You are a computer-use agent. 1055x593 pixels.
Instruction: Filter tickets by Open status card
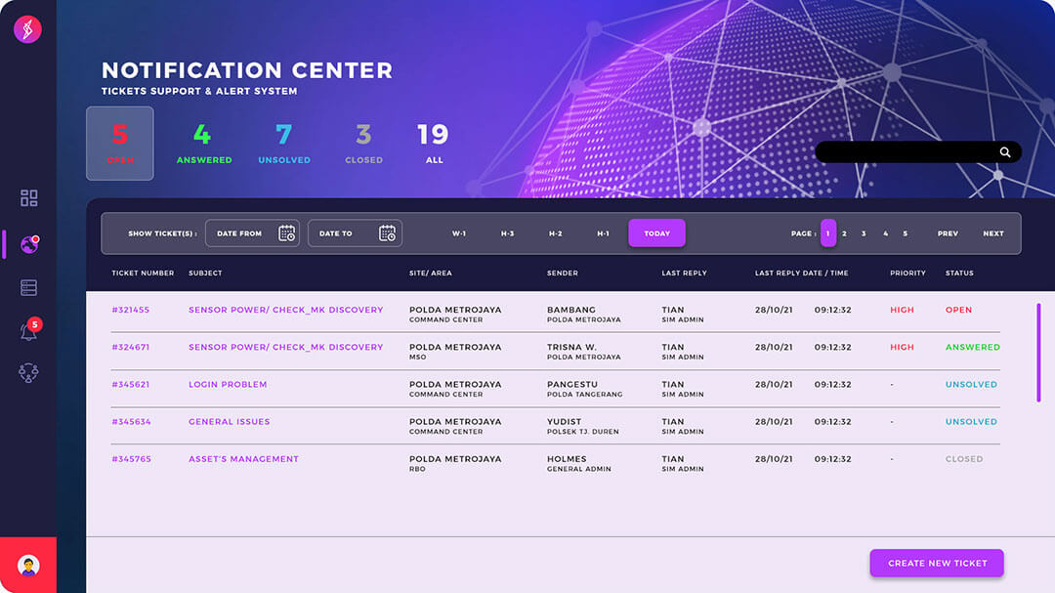120,143
